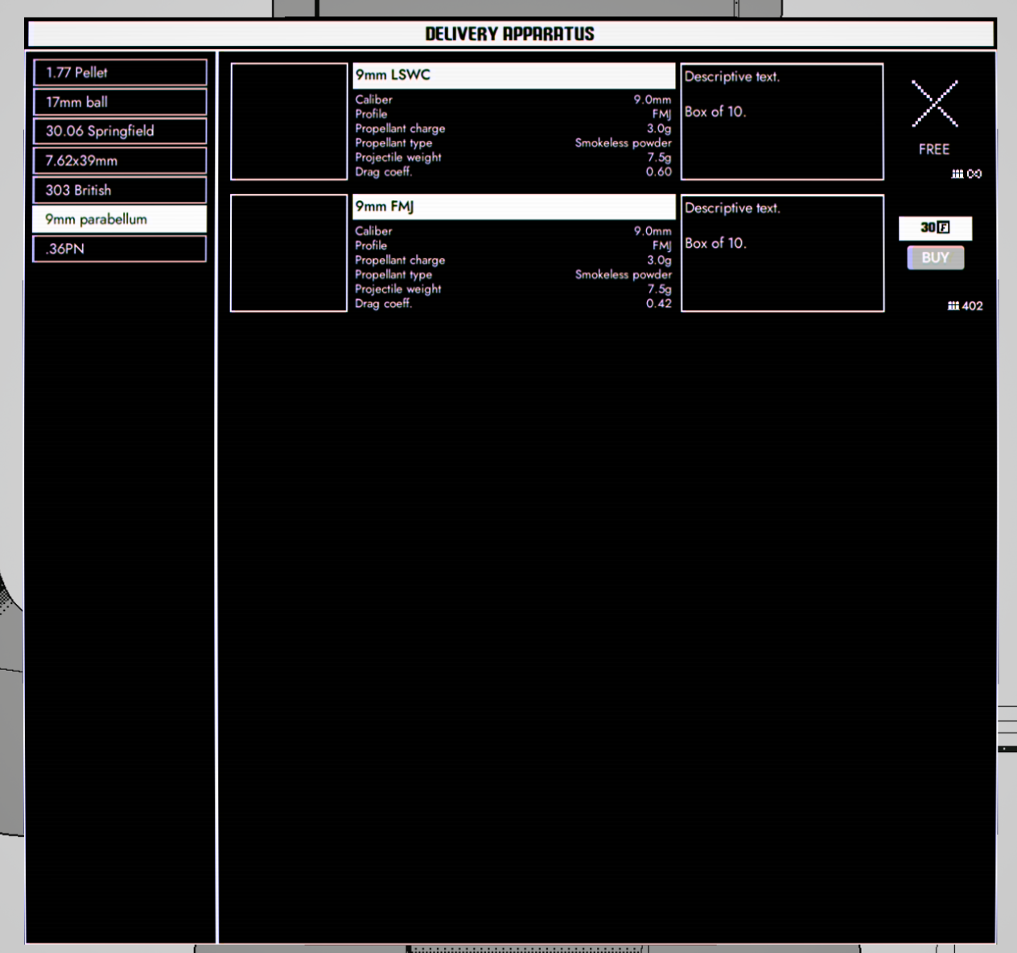This screenshot has width=1017, height=953.
Task: Click the infinite ammo stock icon
Action: pos(957,174)
